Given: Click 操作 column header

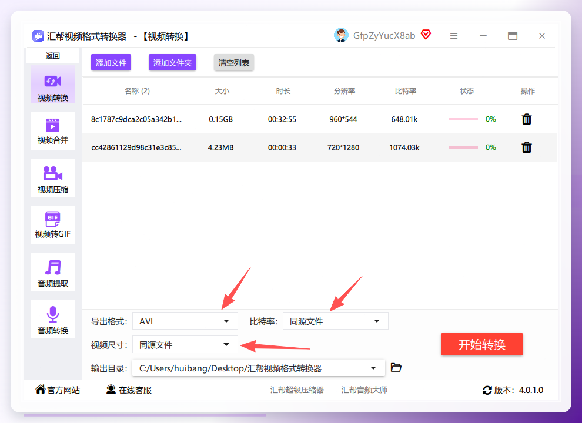Looking at the screenshot, I should (x=528, y=91).
